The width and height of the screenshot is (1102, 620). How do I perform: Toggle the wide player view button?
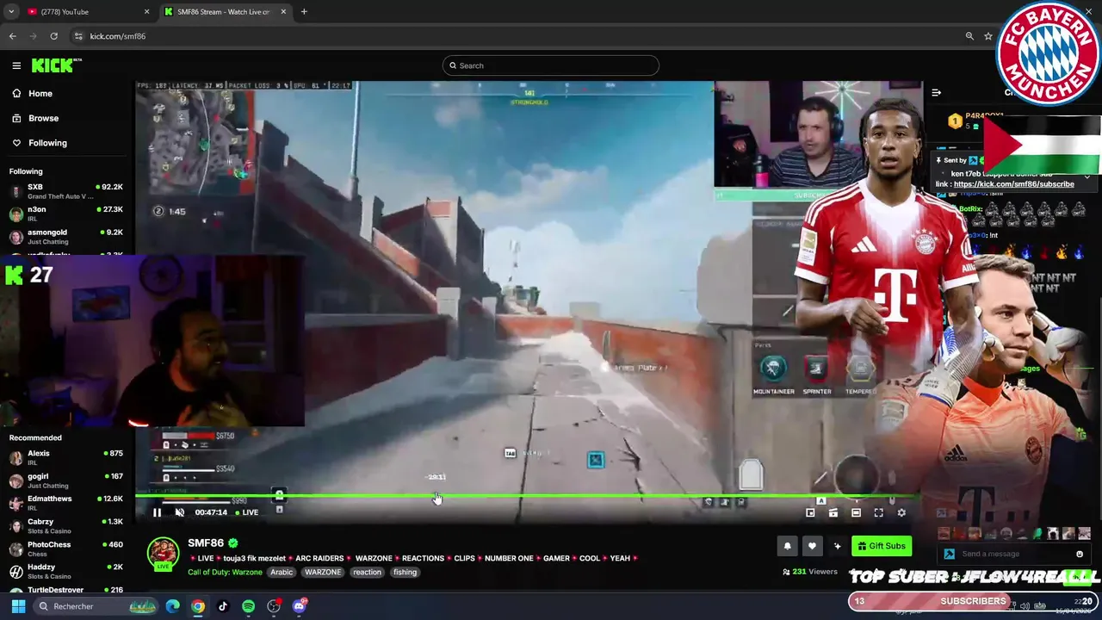pyautogui.click(x=856, y=512)
